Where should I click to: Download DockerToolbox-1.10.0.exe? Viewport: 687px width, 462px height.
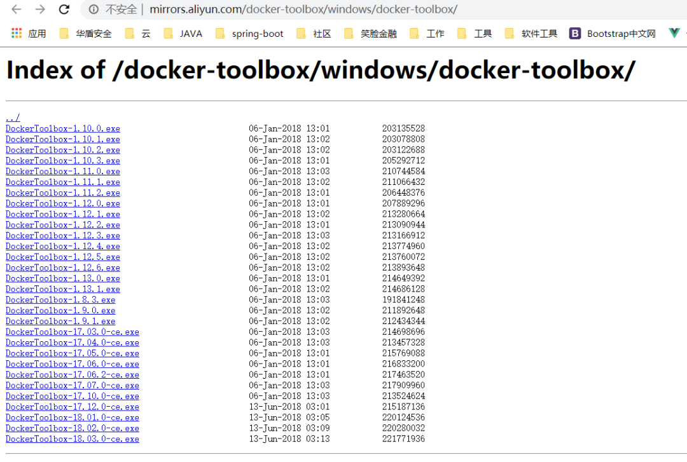click(62, 128)
